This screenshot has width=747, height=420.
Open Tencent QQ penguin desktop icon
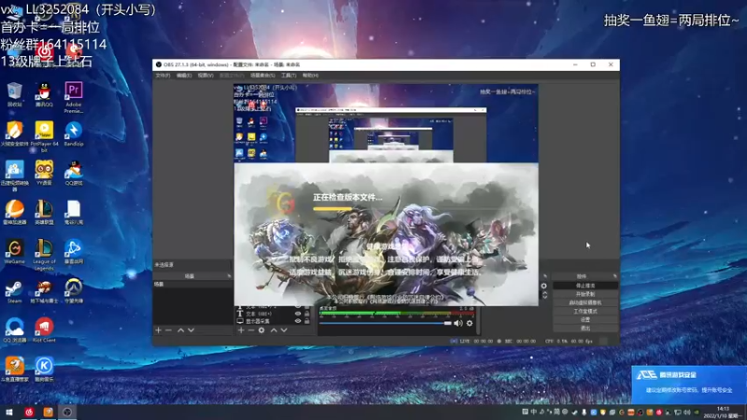(x=44, y=94)
